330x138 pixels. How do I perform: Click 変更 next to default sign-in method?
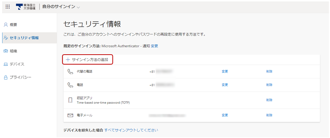tap(154, 46)
